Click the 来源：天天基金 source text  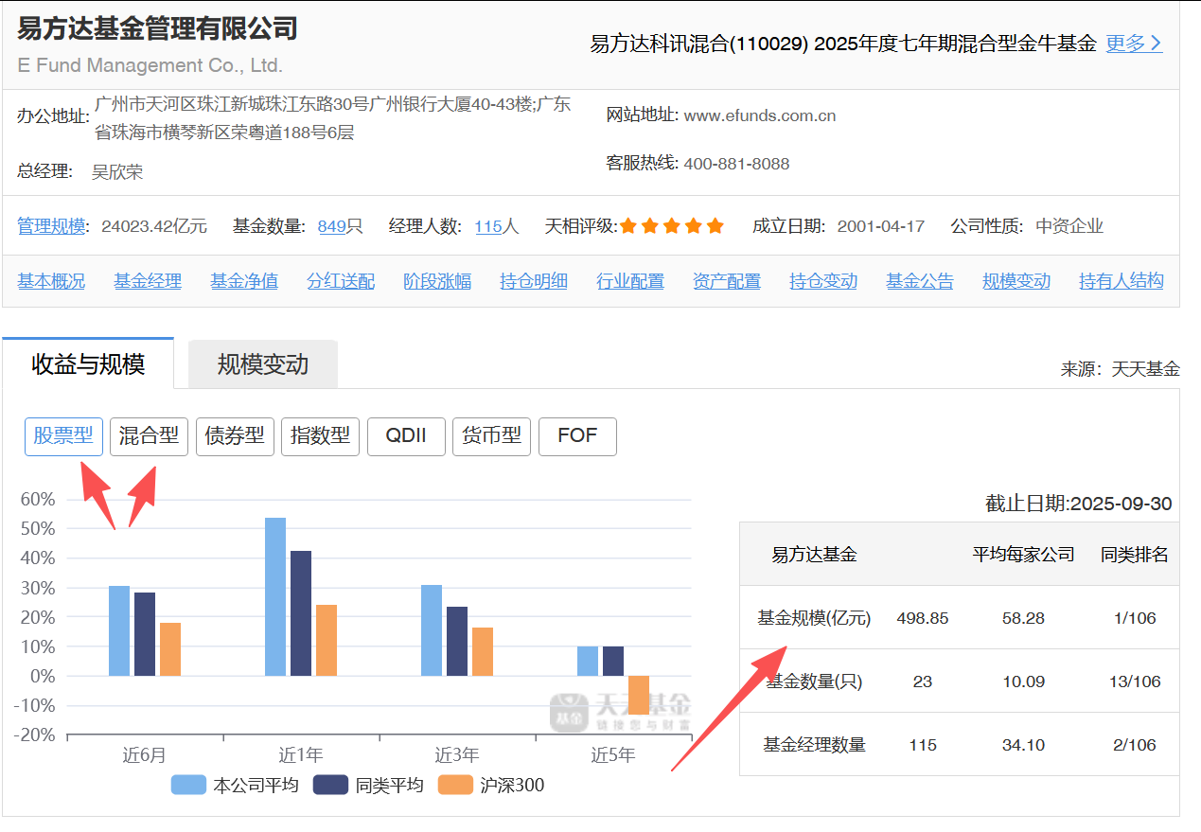click(x=1121, y=369)
